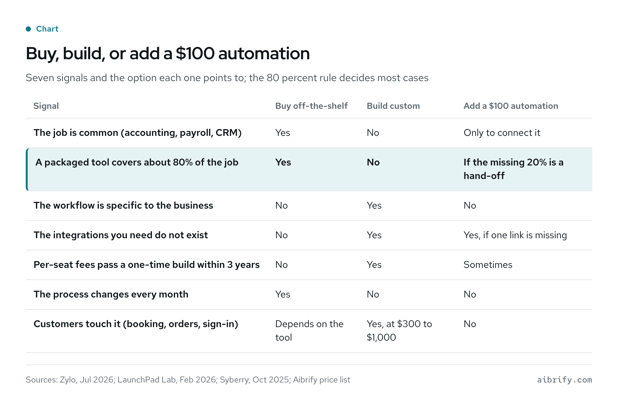This screenshot has height=405, width=618.
Task: Select The process changes every month row
Action: coord(309,295)
